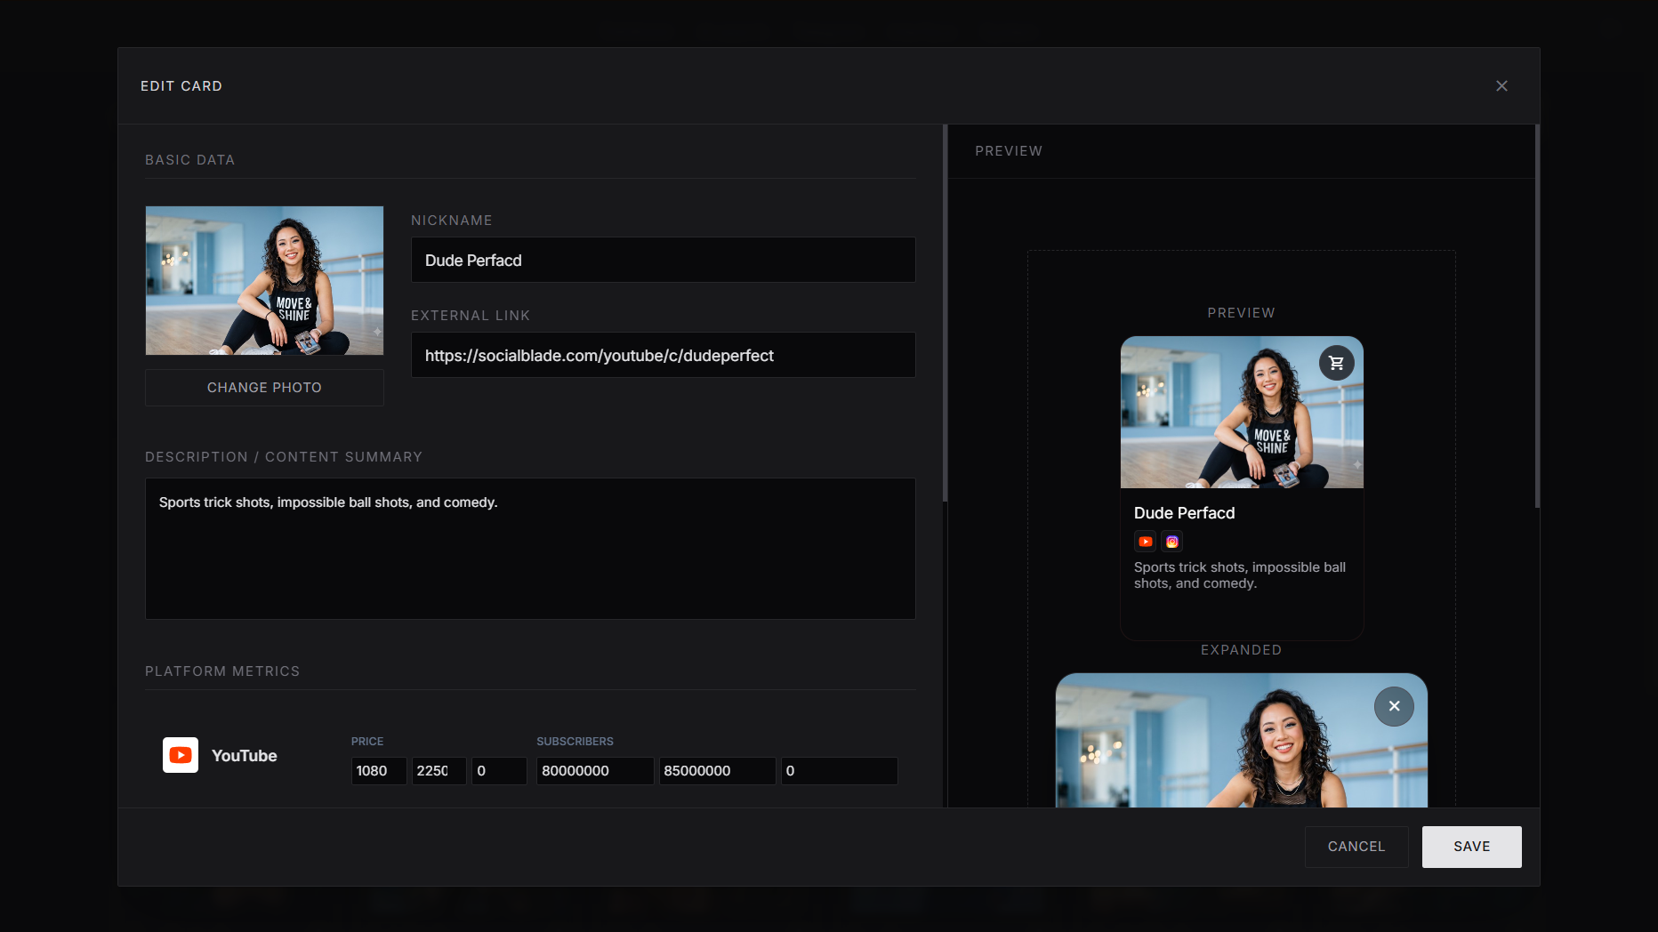Click the shopping cart icon on preview card
Image resolution: width=1658 pixels, height=932 pixels.
click(x=1336, y=363)
